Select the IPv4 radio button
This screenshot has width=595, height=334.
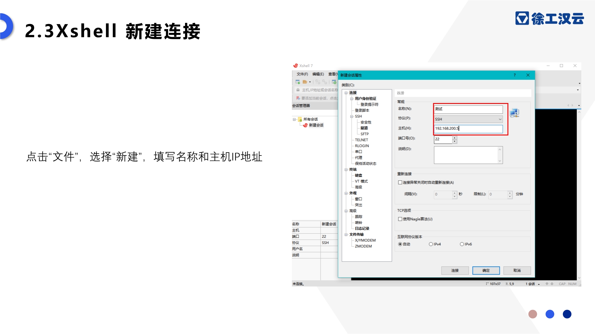(x=431, y=244)
